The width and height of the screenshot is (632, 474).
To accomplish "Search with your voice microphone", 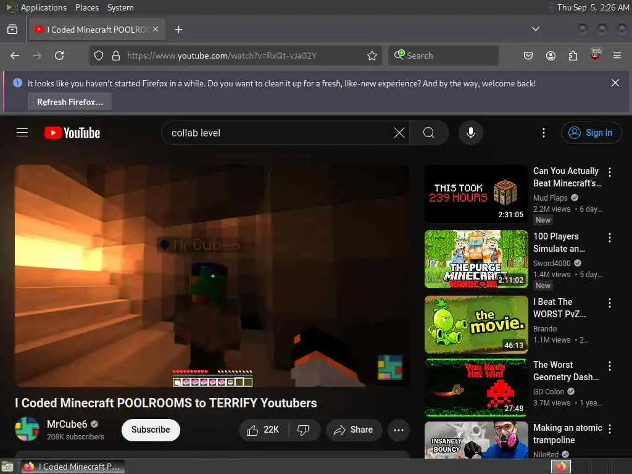I will click(470, 133).
